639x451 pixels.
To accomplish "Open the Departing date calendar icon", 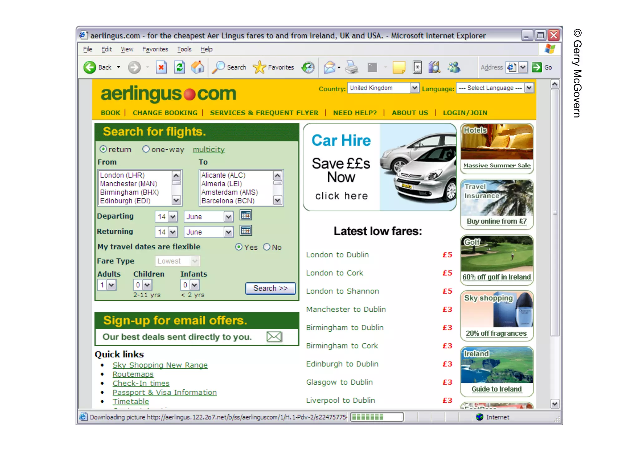I will click(246, 215).
